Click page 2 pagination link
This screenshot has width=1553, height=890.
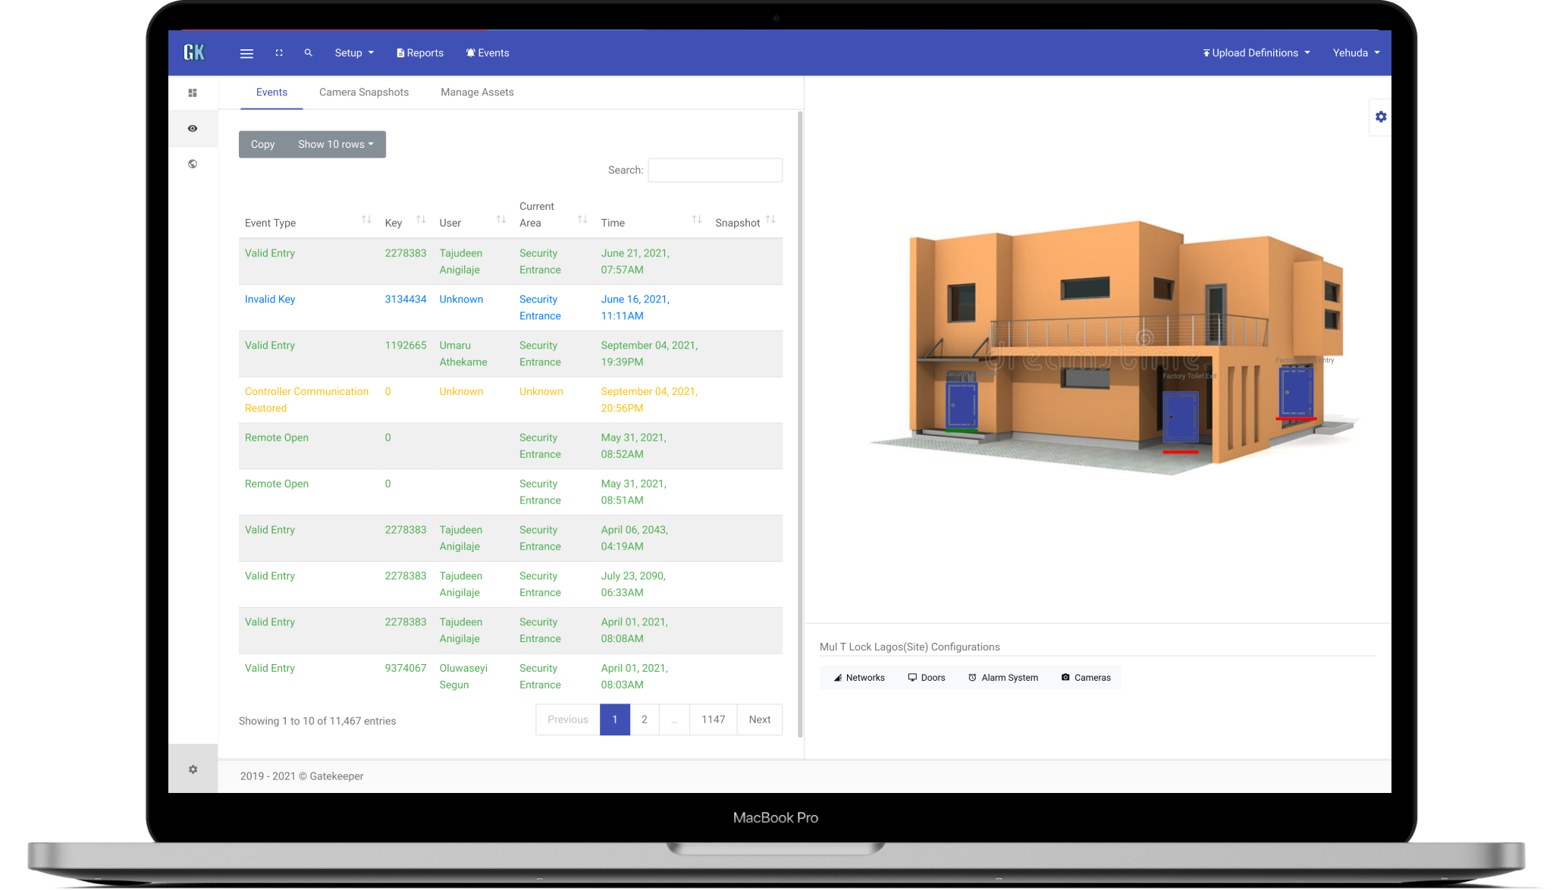click(645, 719)
